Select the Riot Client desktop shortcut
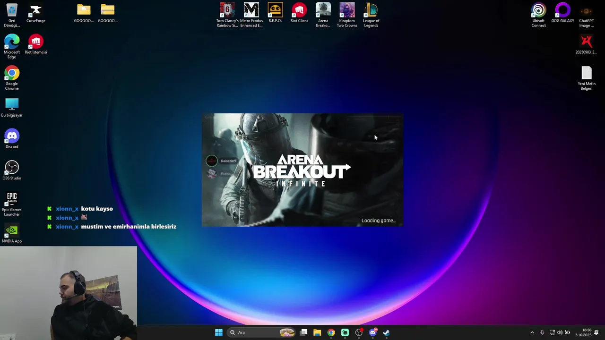Viewport: 605px width, 340px height. (x=299, y=13)
